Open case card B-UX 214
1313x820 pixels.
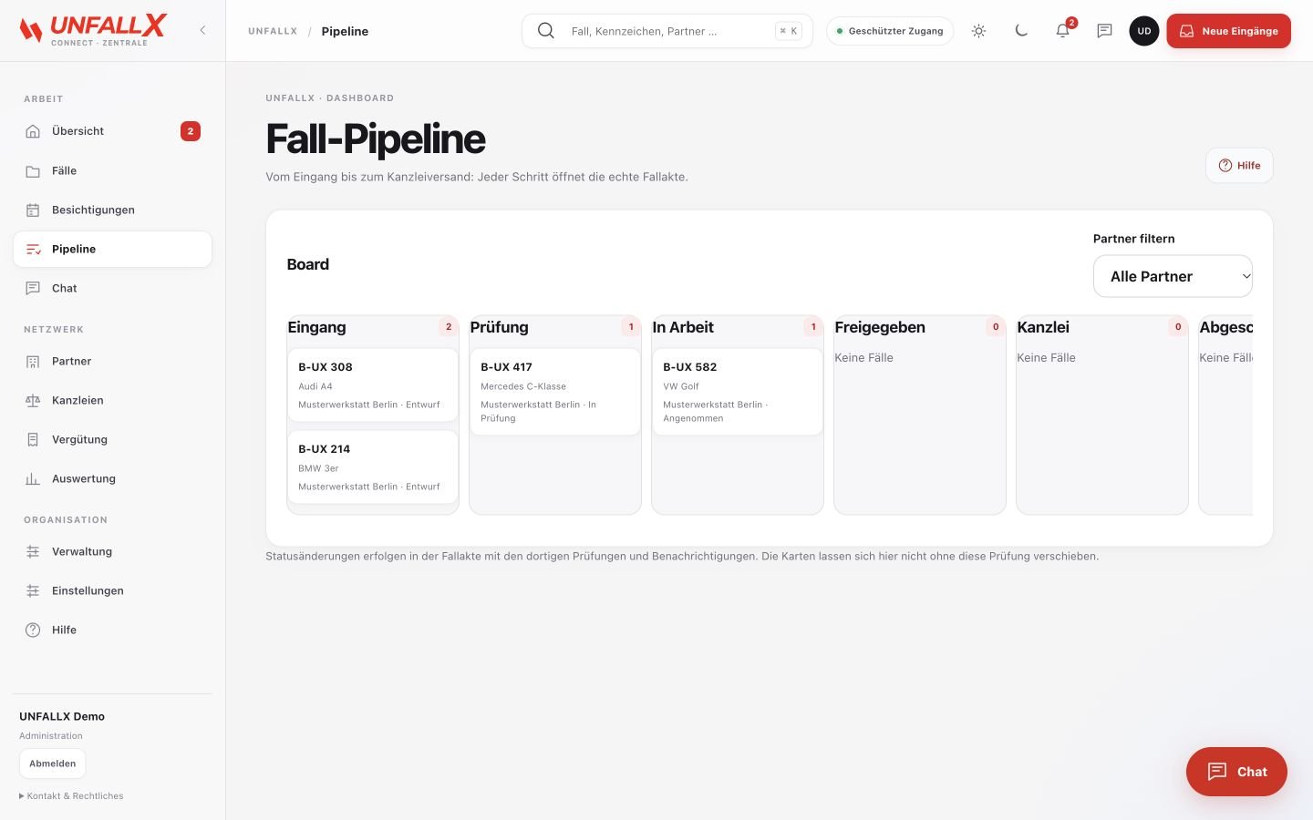tap(372, 466)
